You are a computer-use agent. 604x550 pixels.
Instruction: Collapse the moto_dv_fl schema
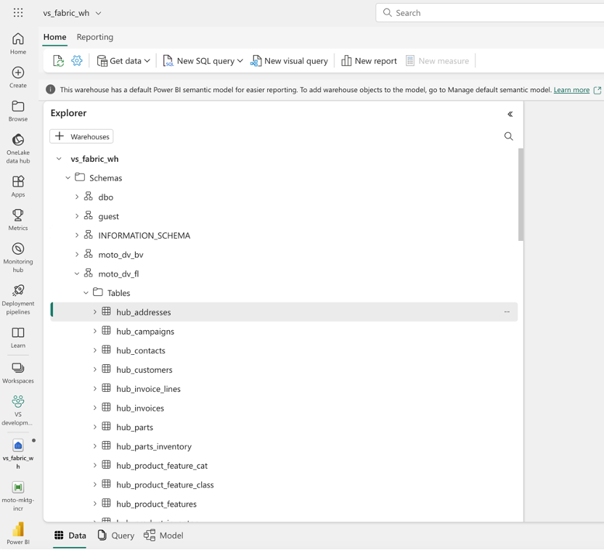click(x=77, y=274)
